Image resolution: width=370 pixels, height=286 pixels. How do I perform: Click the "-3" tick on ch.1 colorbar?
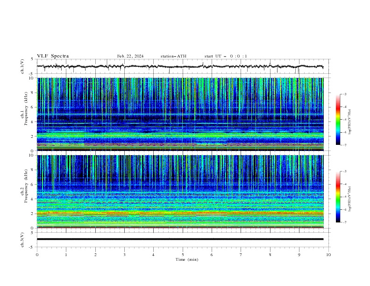(344, 94)
